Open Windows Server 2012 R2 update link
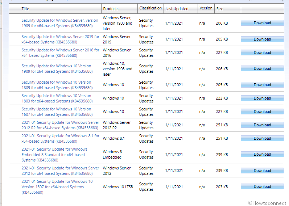The image size is (289, 206). (60, 125)
